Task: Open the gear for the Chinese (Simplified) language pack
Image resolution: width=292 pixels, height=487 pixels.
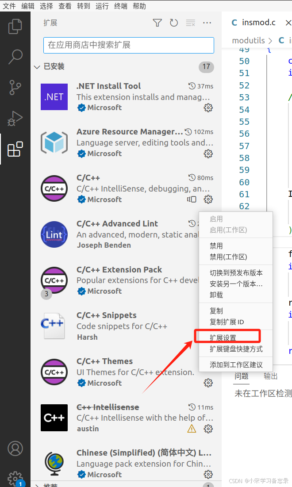Action: point(208,474)
